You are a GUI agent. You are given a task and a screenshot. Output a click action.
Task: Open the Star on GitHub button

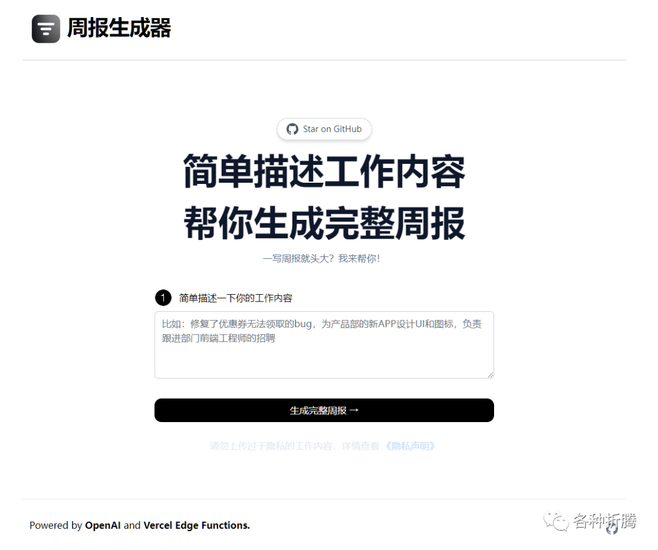point(324,129)
